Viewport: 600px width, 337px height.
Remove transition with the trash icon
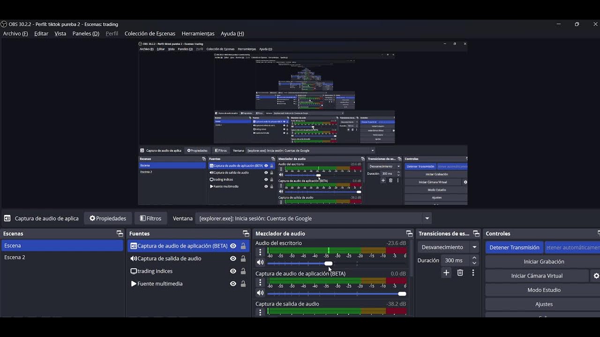(460, 273)
